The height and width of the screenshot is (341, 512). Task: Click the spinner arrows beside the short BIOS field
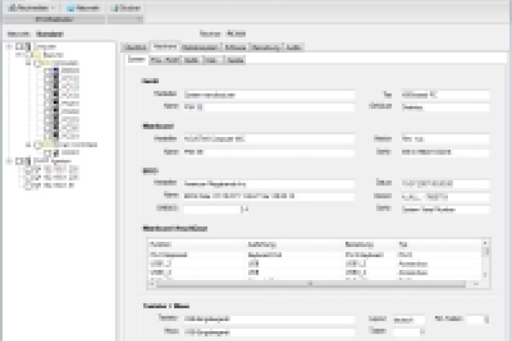(x=244, y=209)
